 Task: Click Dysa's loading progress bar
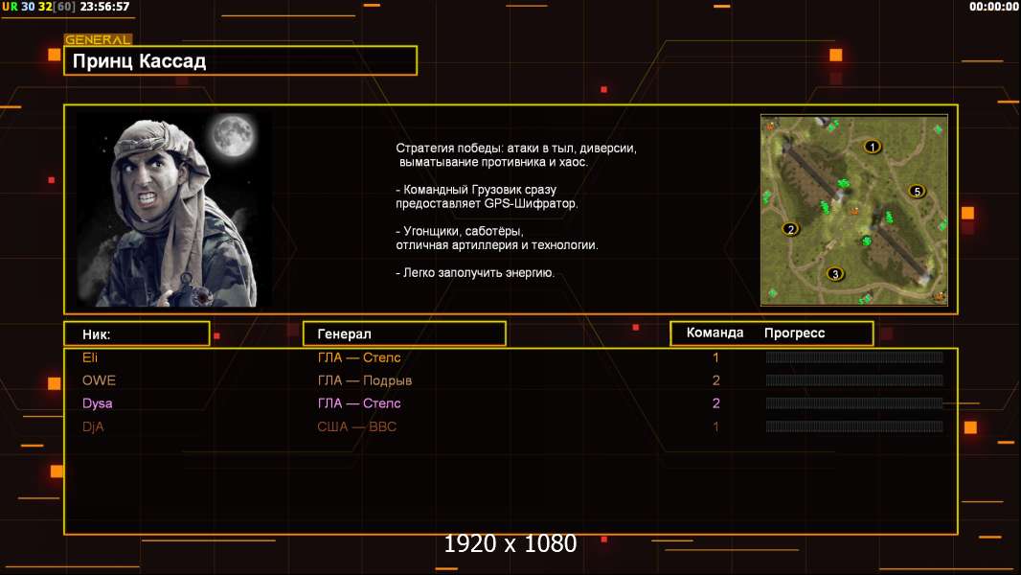853,403
